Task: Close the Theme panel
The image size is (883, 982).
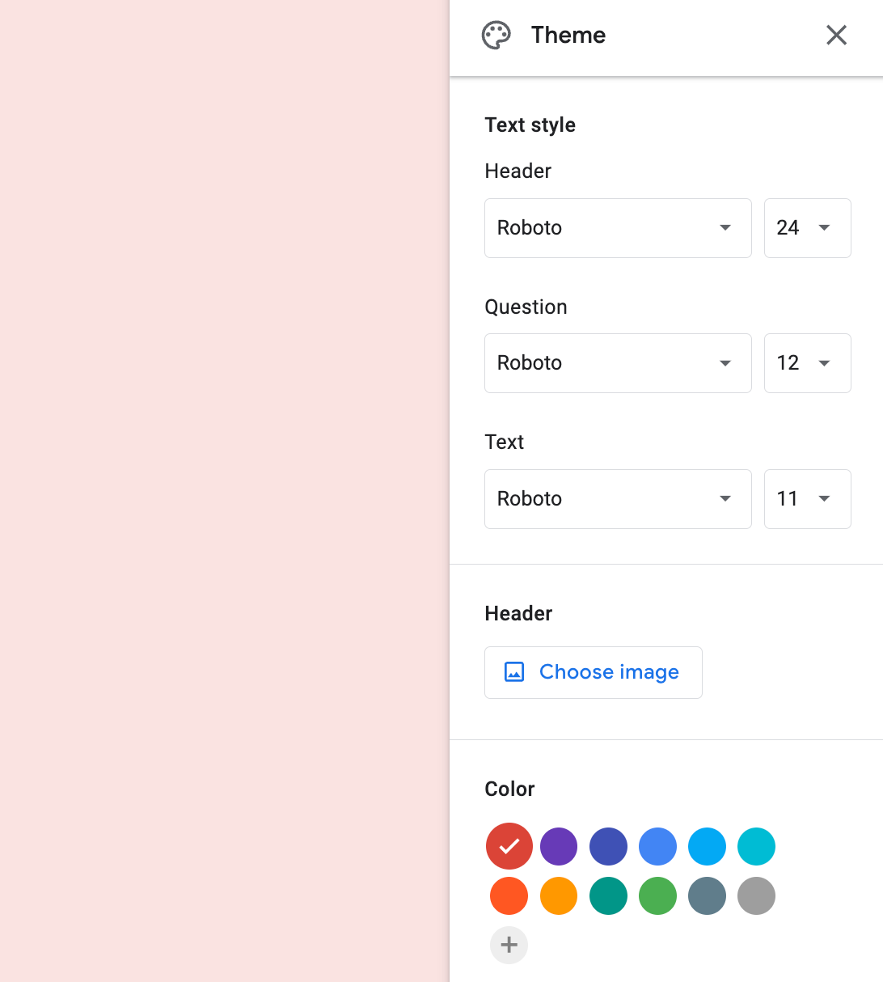Action: coord(836,35)
